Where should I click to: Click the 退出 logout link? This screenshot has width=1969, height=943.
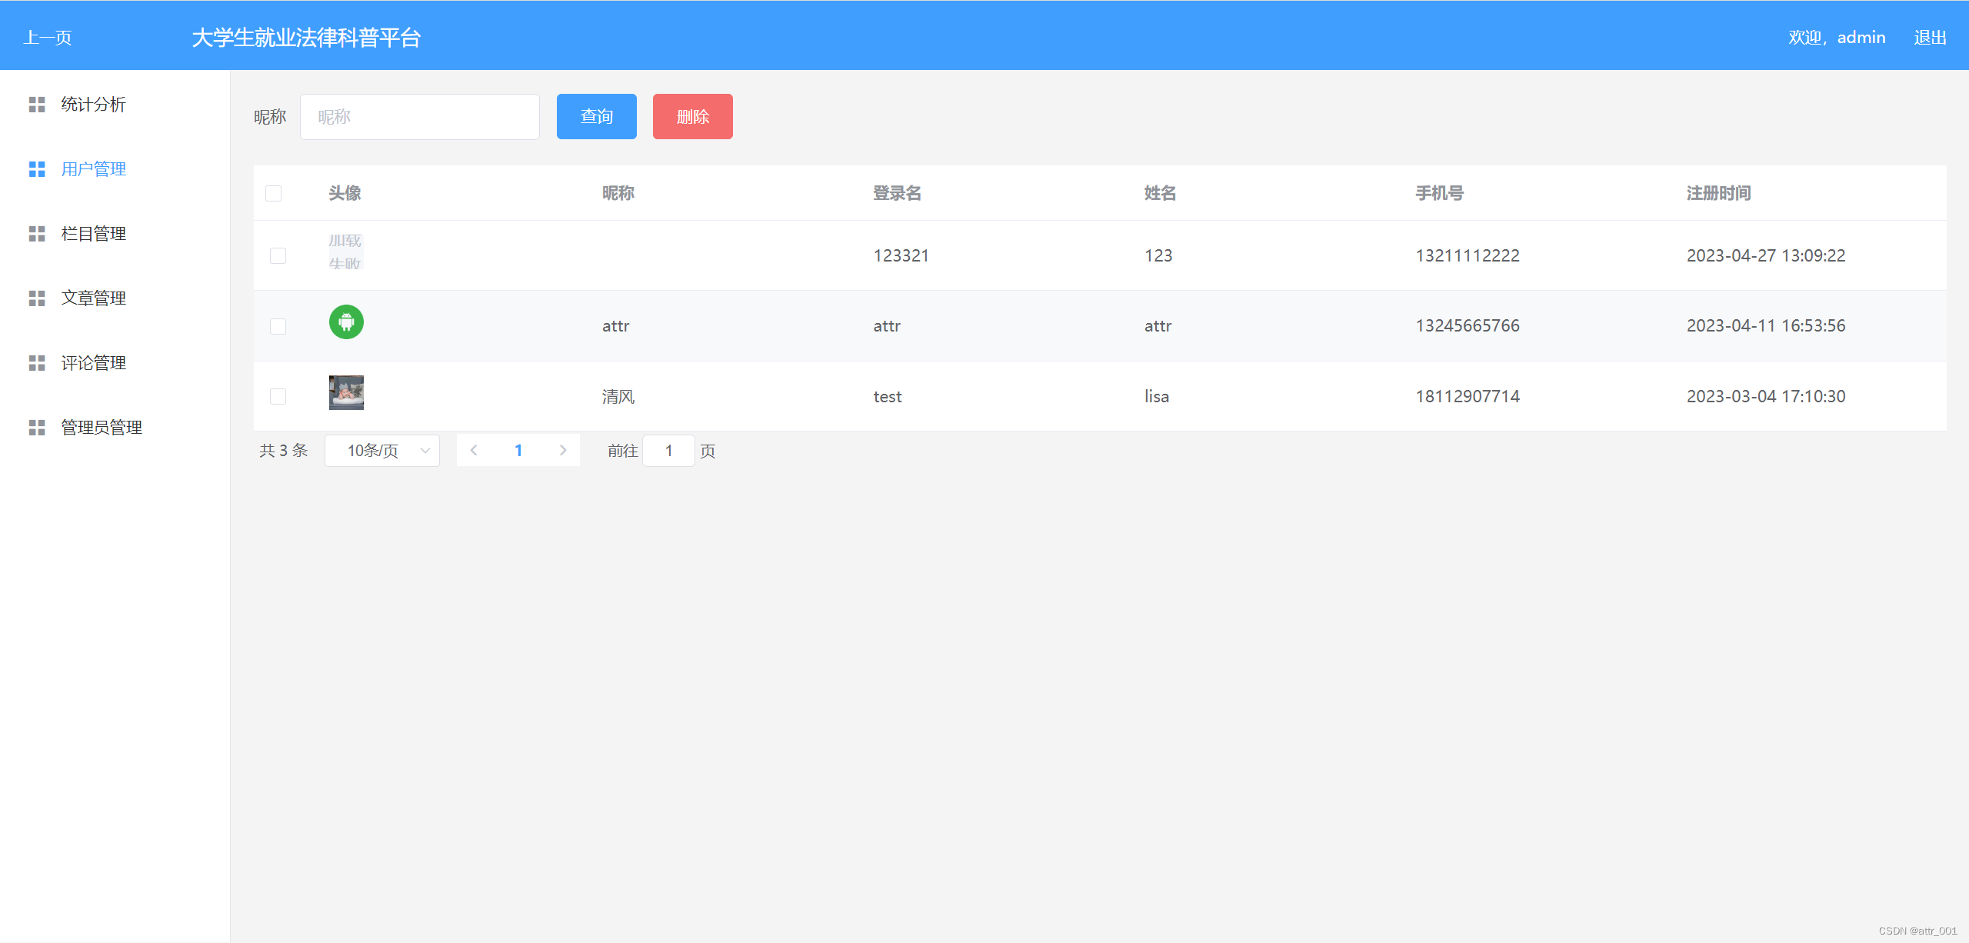point(1930,38)
